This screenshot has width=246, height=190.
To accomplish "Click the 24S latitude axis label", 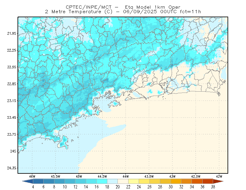I will (13, 151).
